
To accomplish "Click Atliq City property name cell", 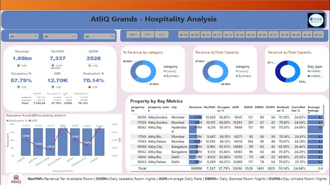I will click(155, 147).
